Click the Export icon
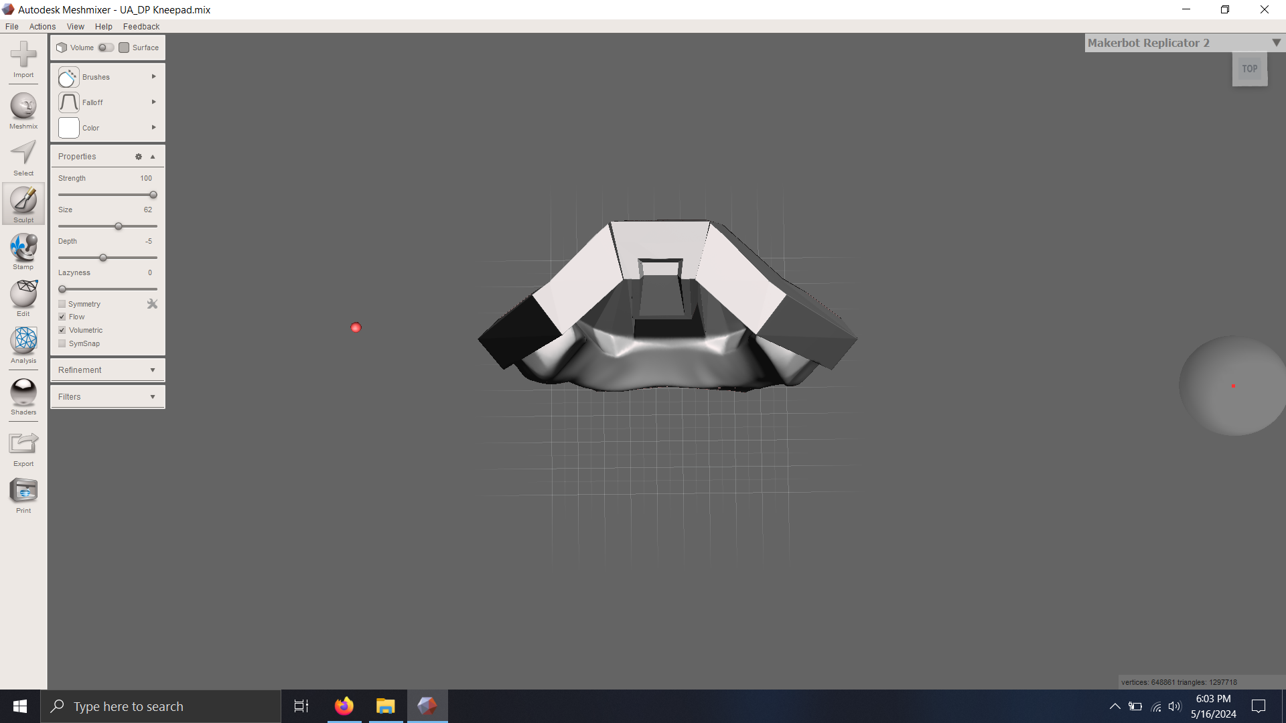This screenshot has width=1286, height=723. [x=23, y=448]
